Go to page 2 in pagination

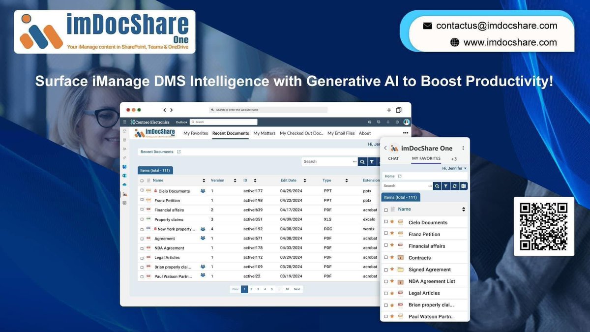click(251, 289)
